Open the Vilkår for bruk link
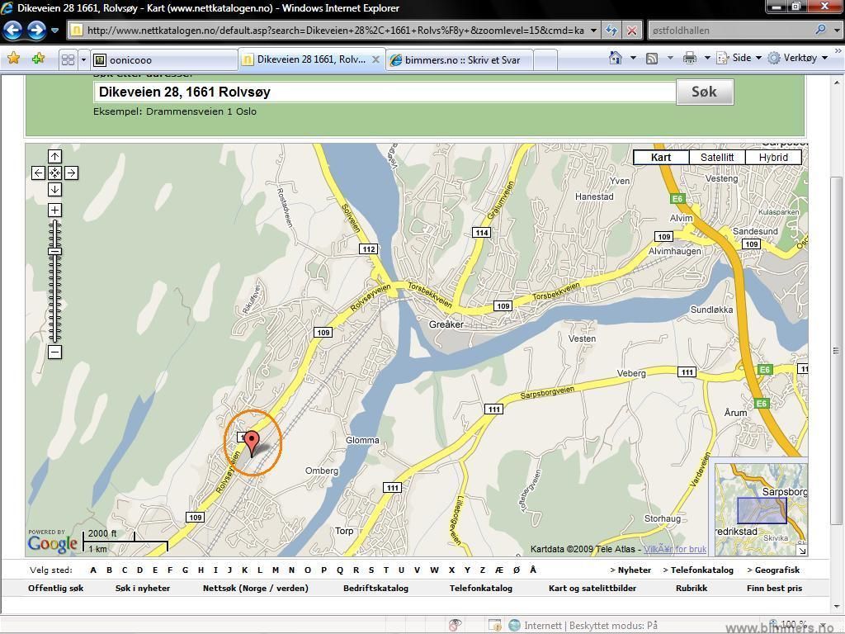Screen dimensions: 845x634 675,549
